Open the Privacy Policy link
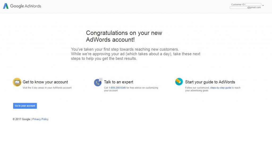The image size is (272, 152). click(40, 119)
